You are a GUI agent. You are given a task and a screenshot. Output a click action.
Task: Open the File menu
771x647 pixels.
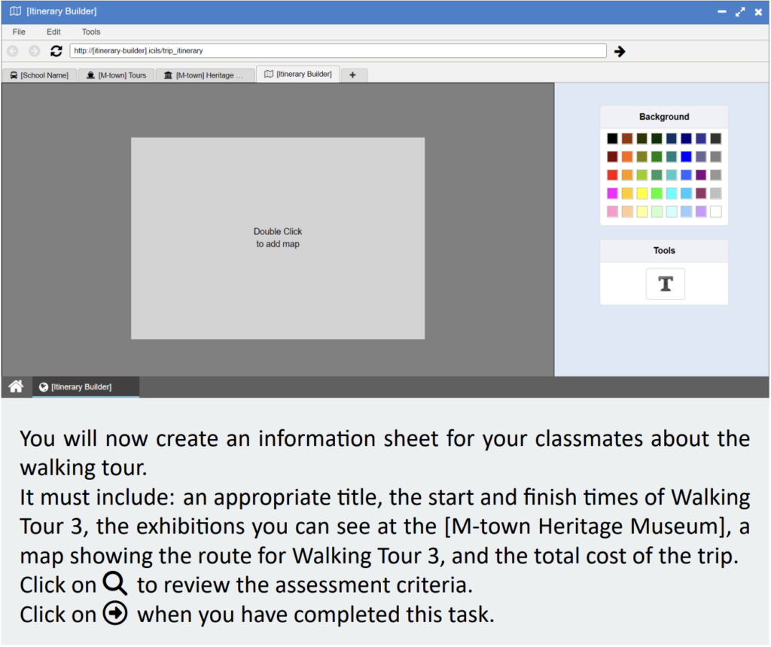click(x=19, y=32)
